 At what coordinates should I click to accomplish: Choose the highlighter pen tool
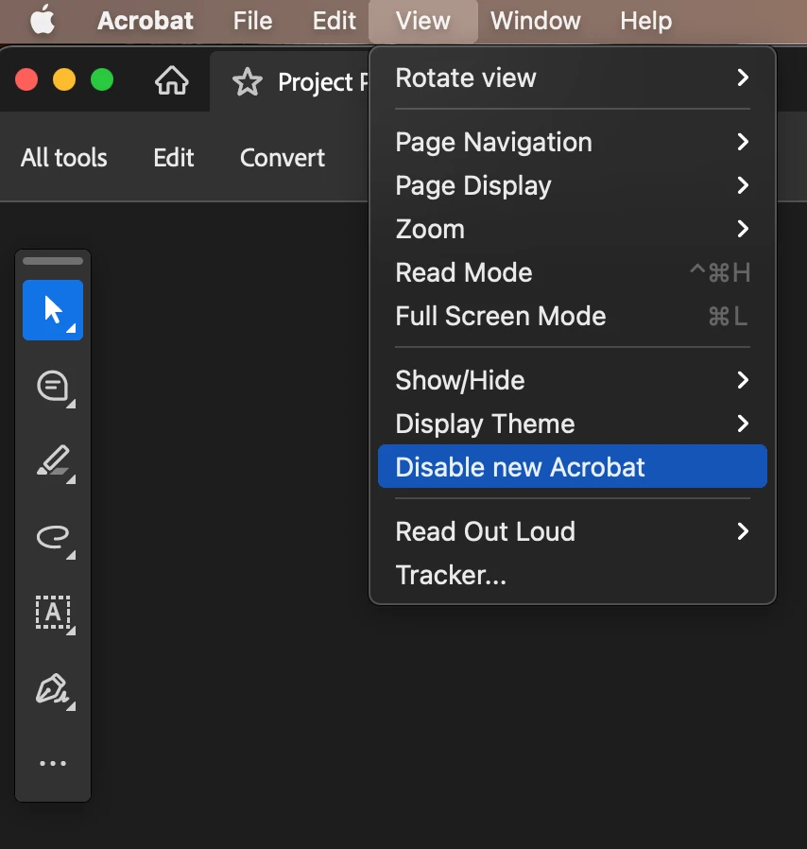(54, 462)
